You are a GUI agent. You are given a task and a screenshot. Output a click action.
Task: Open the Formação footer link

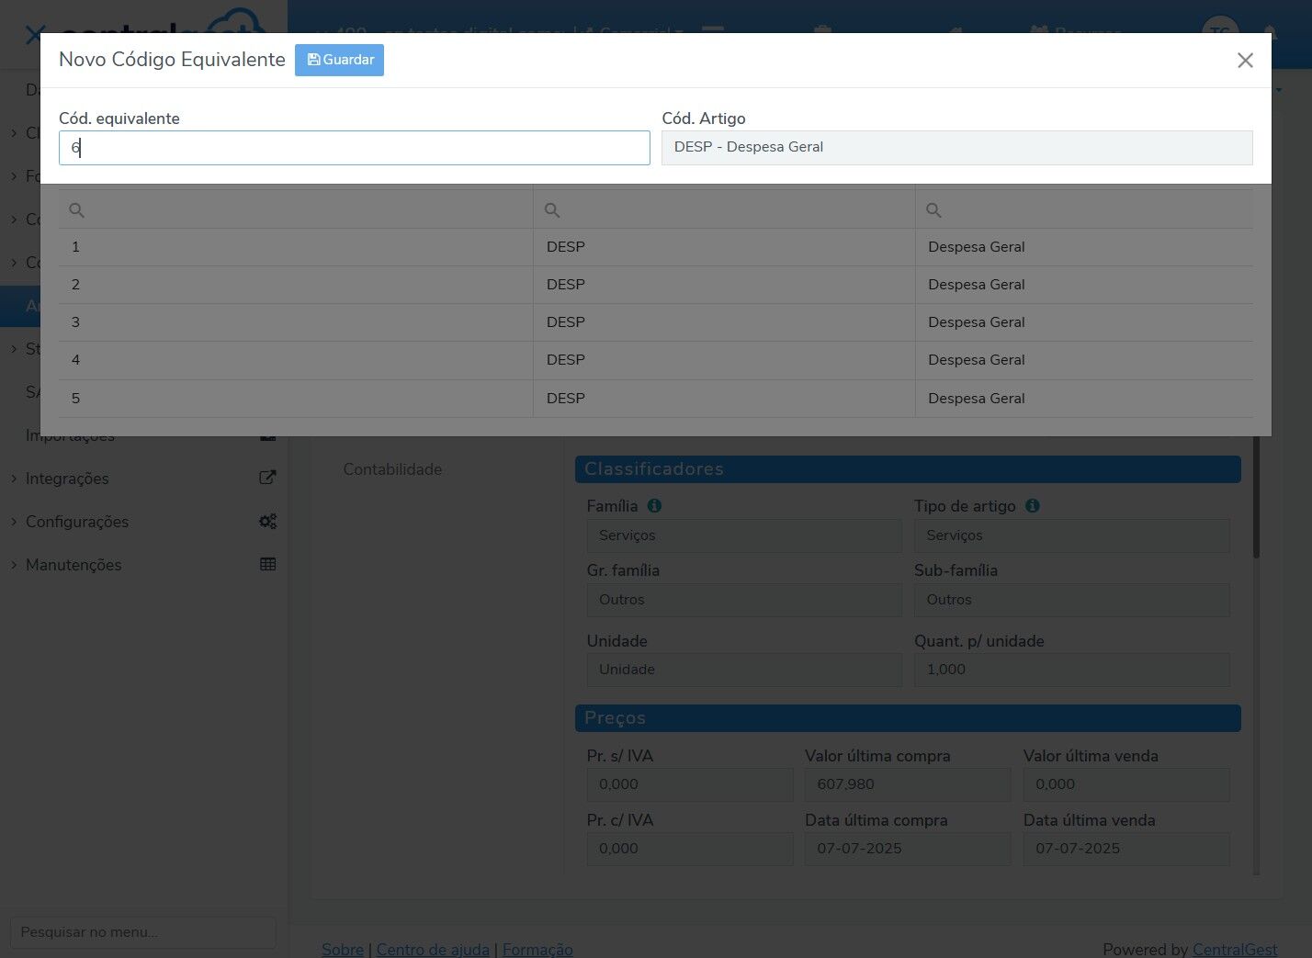537,950
